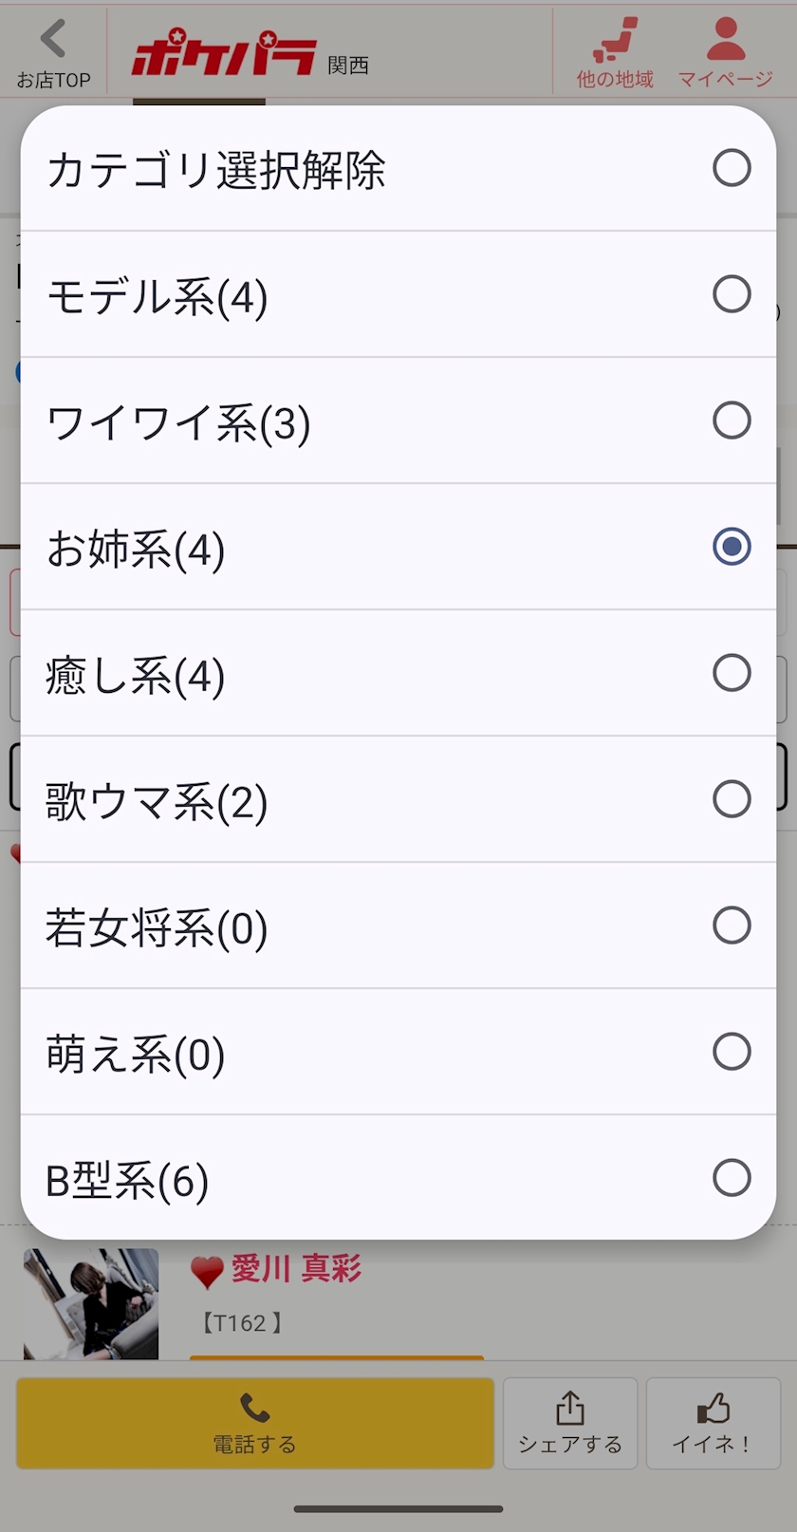Pick 歌ウマ系(2) radio option
797x1532 pixels.
pos(732,799)
